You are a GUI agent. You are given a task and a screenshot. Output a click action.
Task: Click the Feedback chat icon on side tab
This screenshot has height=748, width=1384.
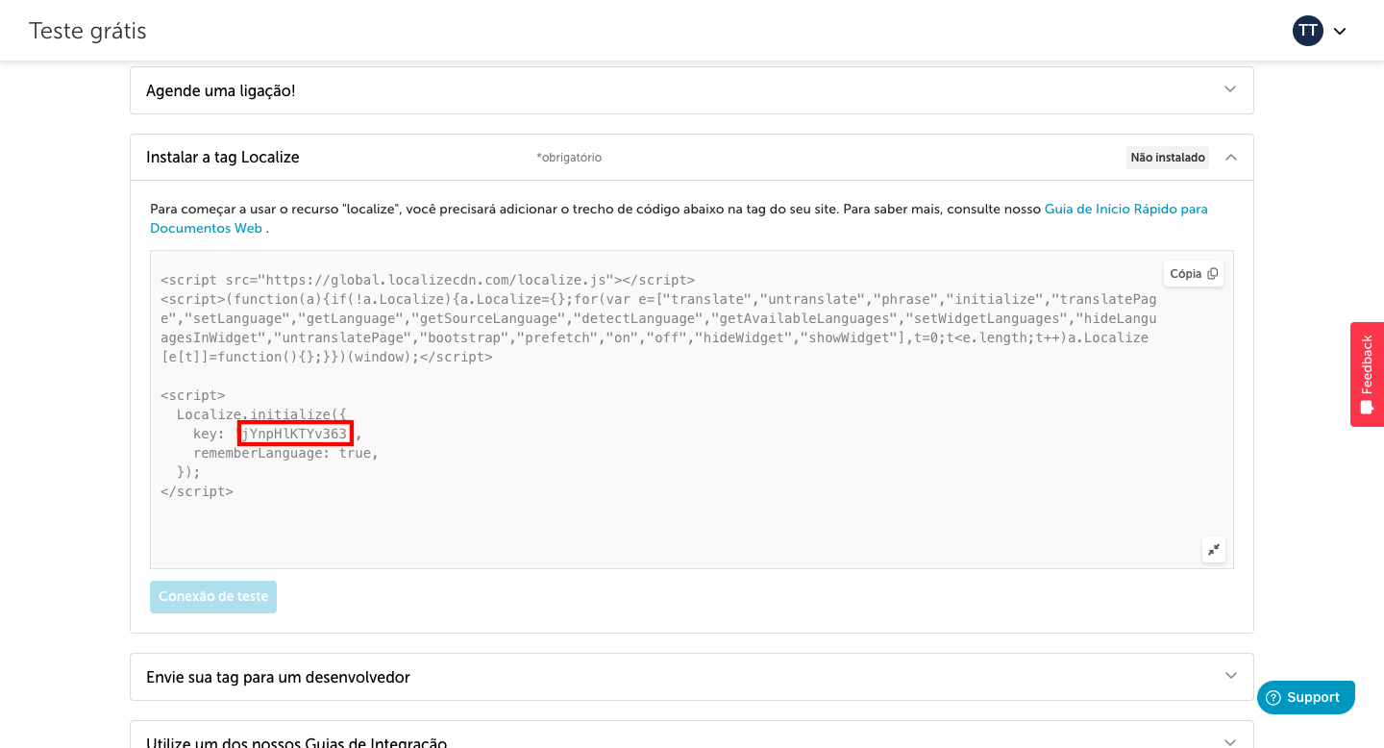[1367, 407]
